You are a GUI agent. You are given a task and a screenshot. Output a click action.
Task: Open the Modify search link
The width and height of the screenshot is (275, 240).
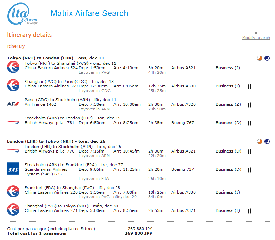coord(256,38)
